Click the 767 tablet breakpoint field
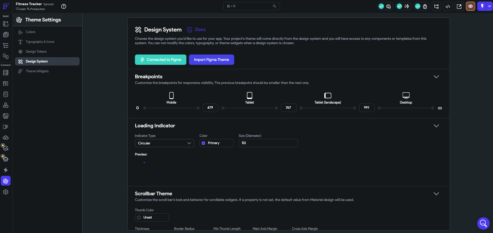 tap(289, 108)
